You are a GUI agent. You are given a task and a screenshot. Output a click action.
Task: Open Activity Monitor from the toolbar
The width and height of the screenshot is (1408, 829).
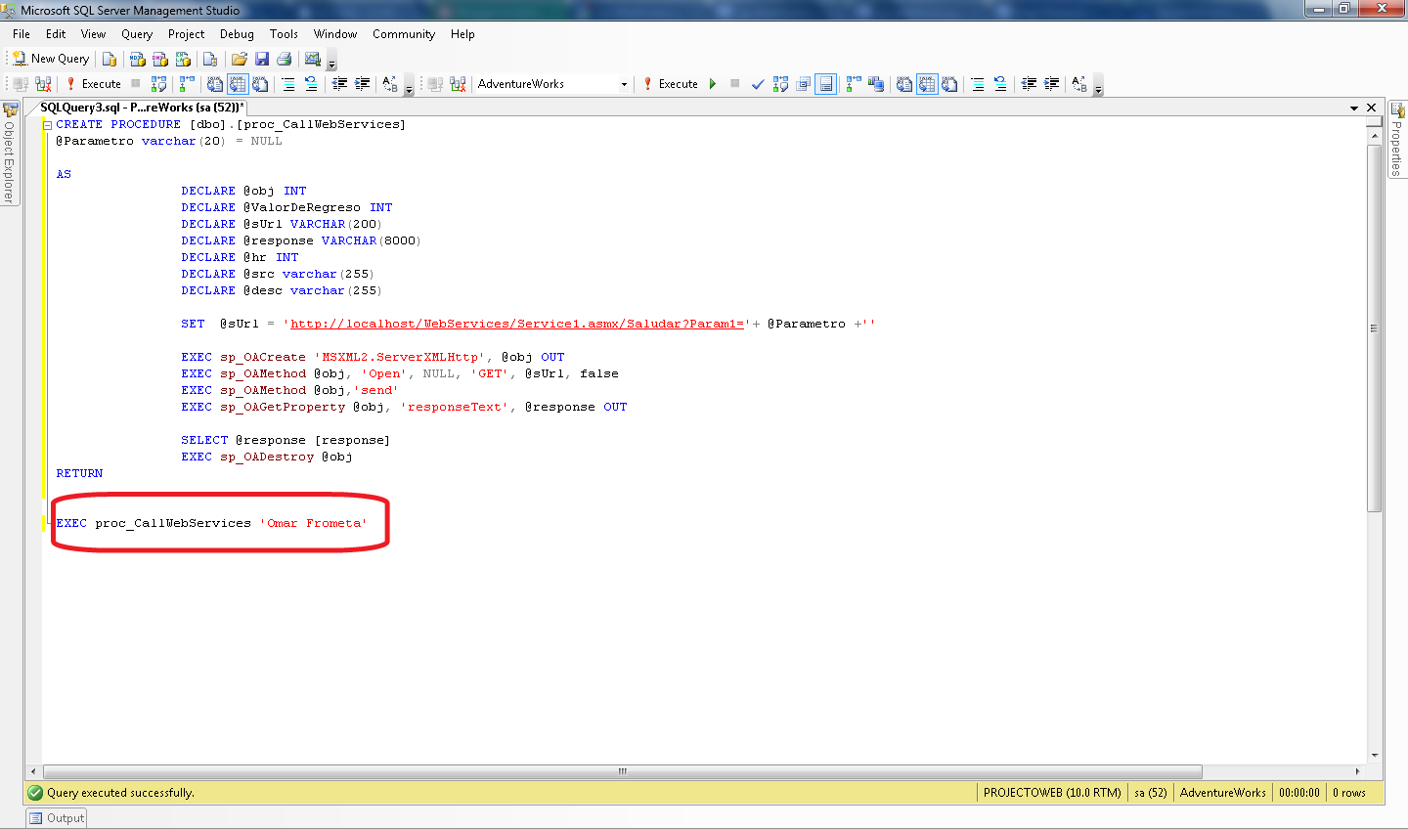click(313, 59)
